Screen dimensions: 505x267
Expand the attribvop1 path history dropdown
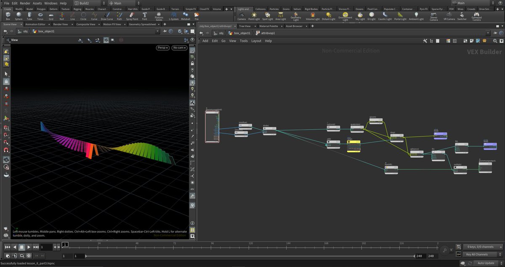point(488,33)
